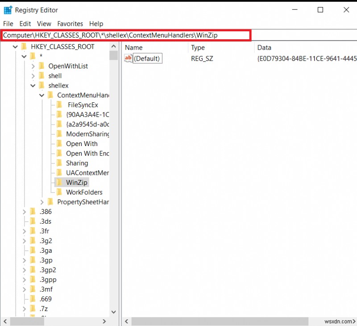
Task: Click the UAContextMenu folder icon
Action: 59,173
